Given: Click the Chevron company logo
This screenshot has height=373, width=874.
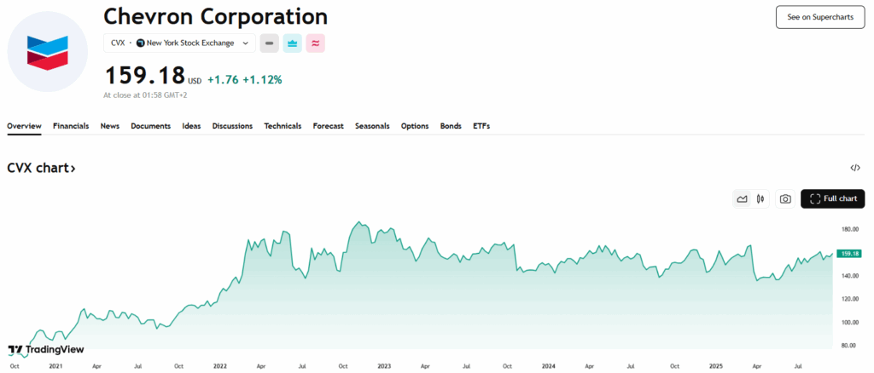Looking at the screenshot, I should [x=47, y=51].
